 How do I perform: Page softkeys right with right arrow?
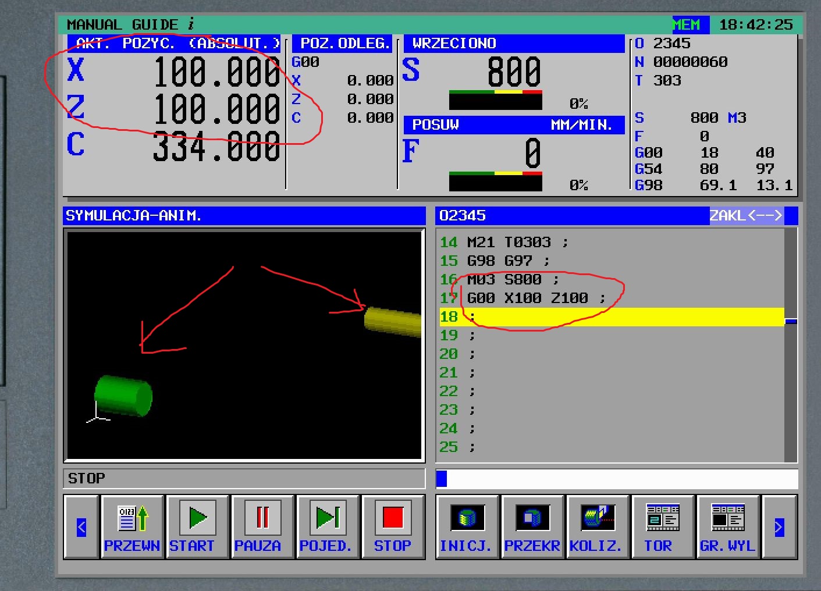(x=779, y=527)
